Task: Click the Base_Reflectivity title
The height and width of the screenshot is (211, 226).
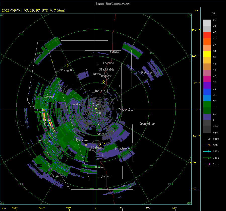Action: click(x=113, y=4)
